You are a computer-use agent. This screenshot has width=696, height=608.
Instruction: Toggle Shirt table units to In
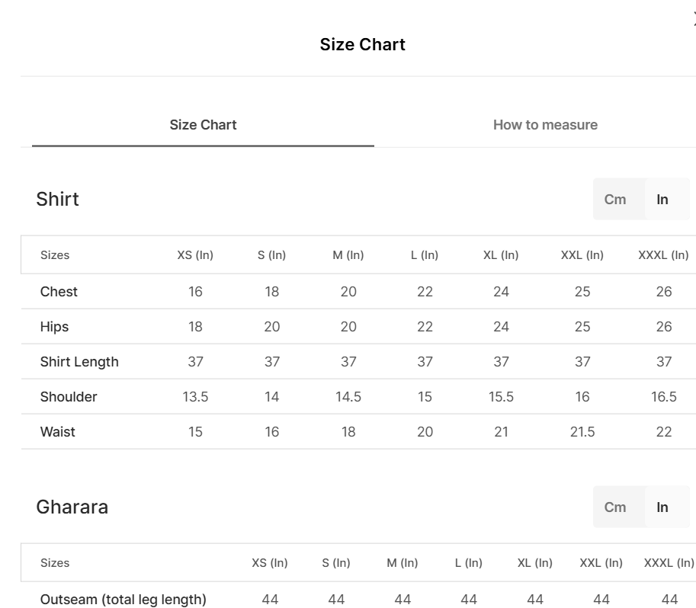coord(662,200)
